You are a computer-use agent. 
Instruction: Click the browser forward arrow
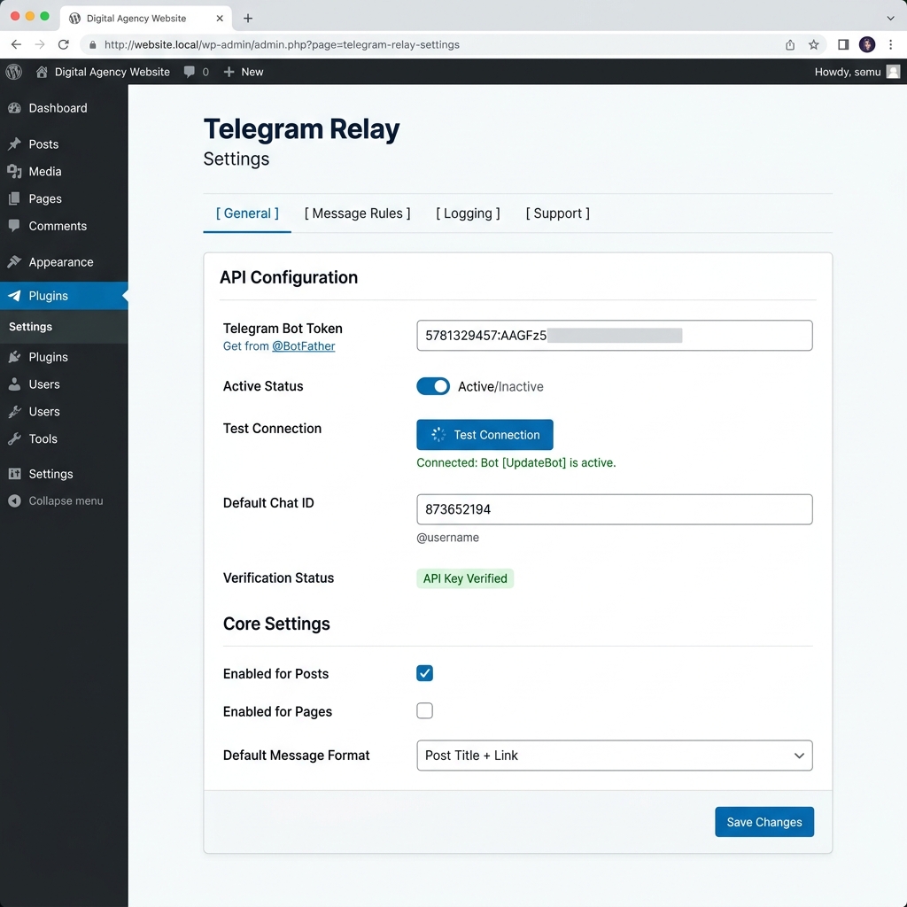click(x=39, y=44)
